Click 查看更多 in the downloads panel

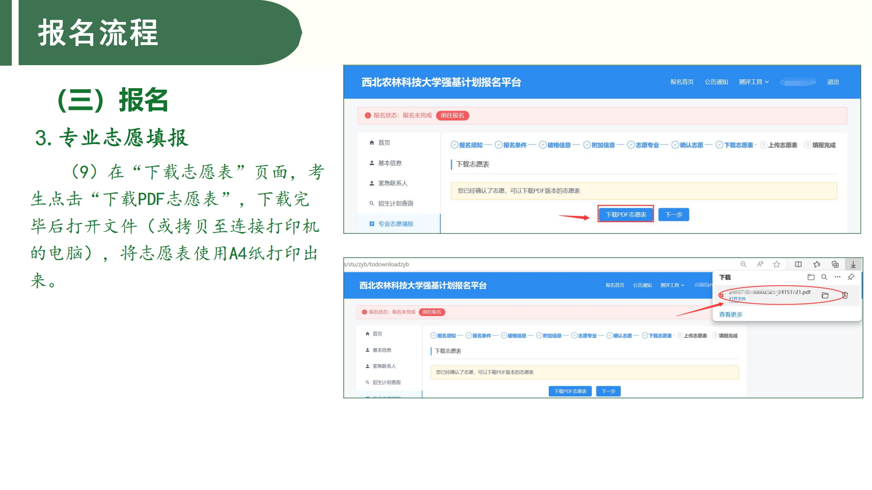[730, 315]
